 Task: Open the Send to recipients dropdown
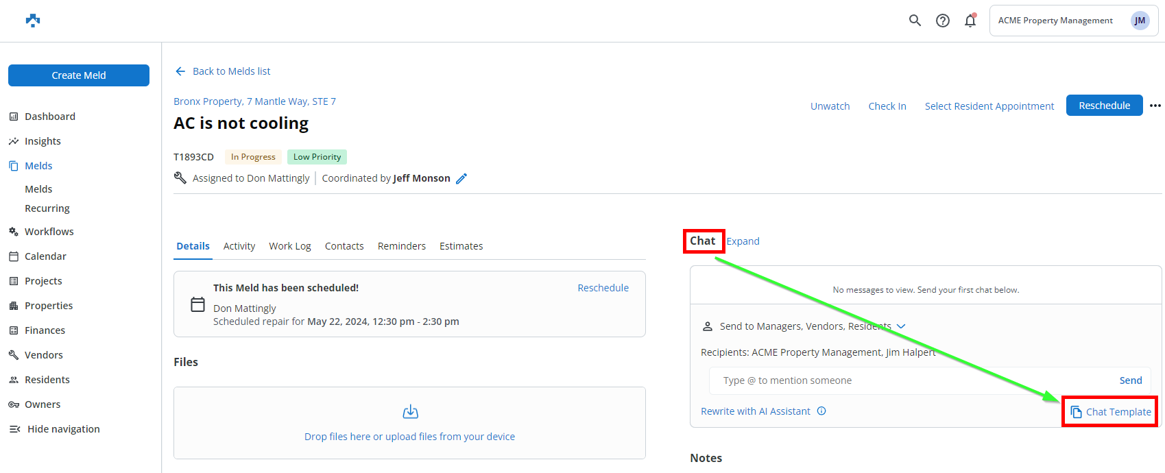[901, 326]
